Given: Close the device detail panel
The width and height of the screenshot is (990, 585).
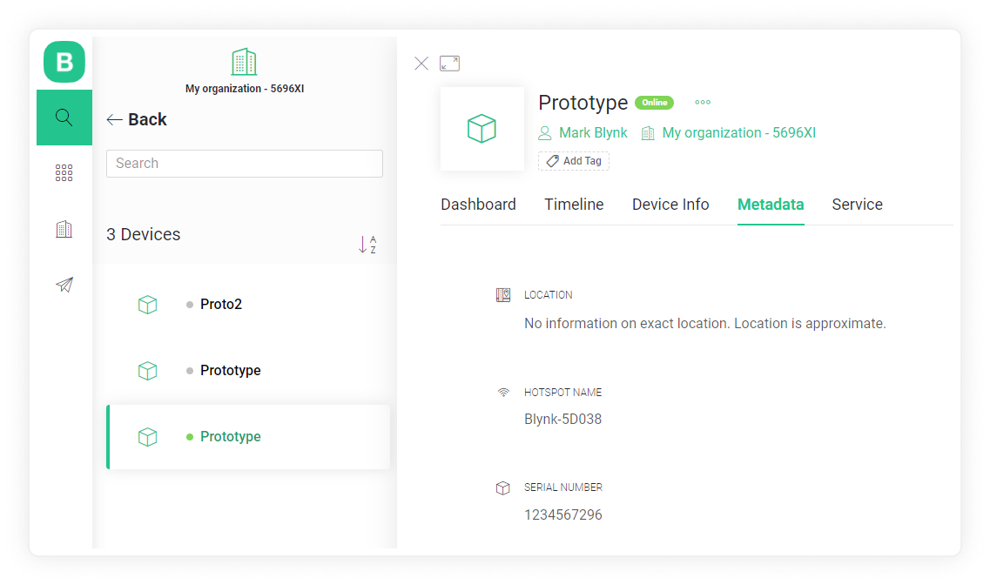Looking at the screenshot, I should pyautogui.click(x=421, y=64).
